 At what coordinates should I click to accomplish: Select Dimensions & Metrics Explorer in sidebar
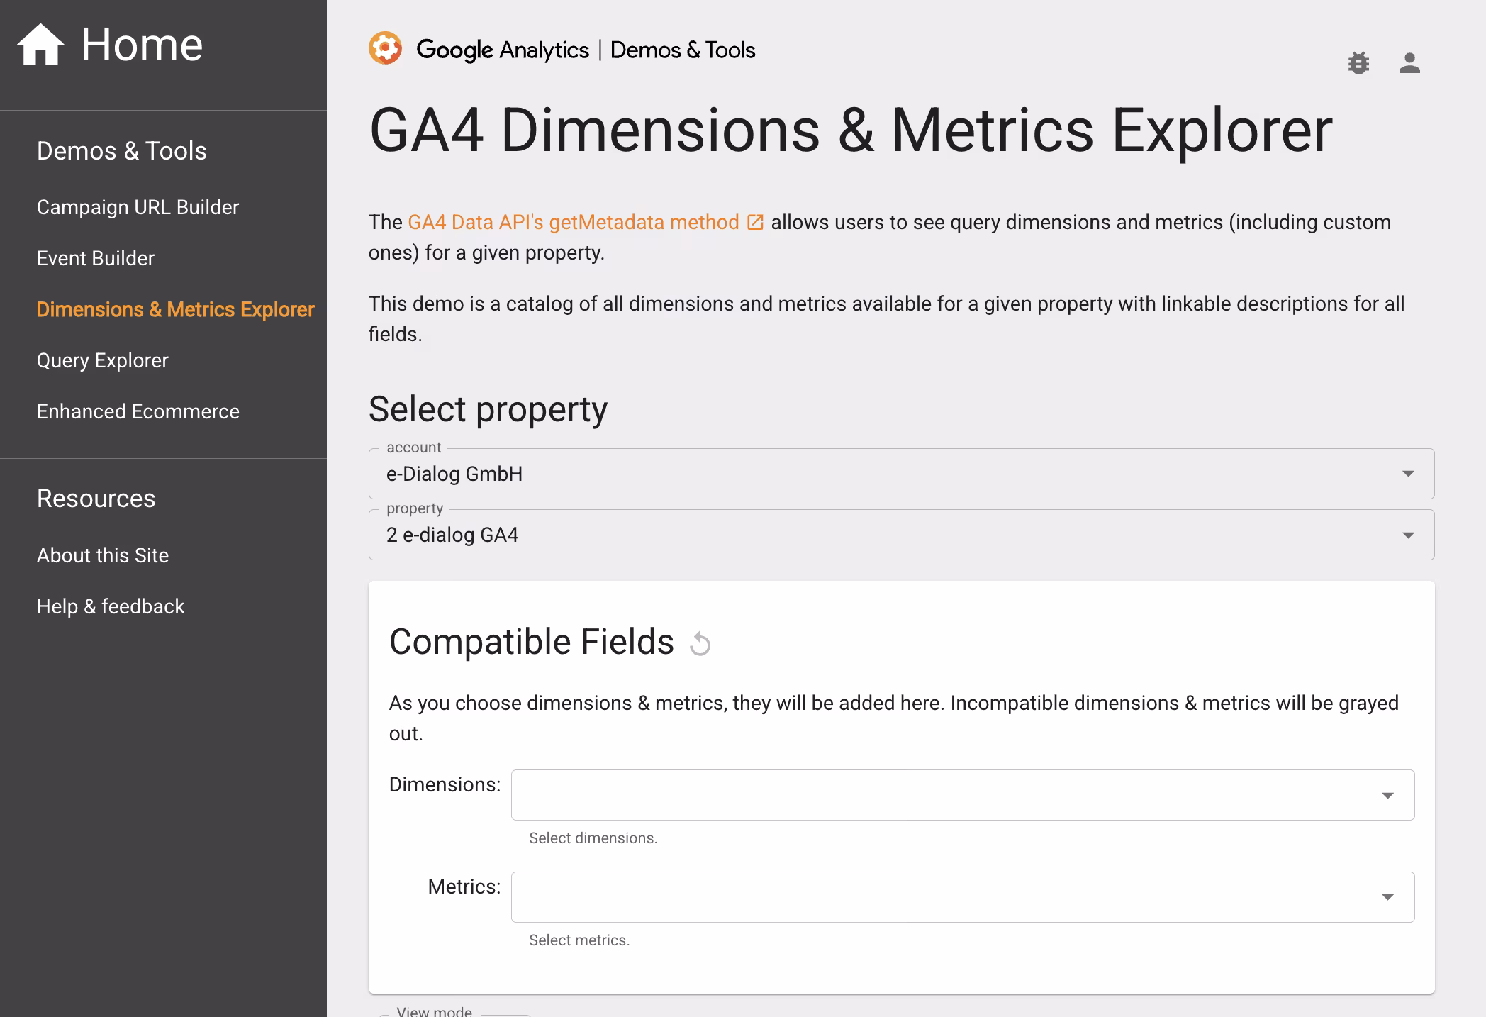click(175, 309)
